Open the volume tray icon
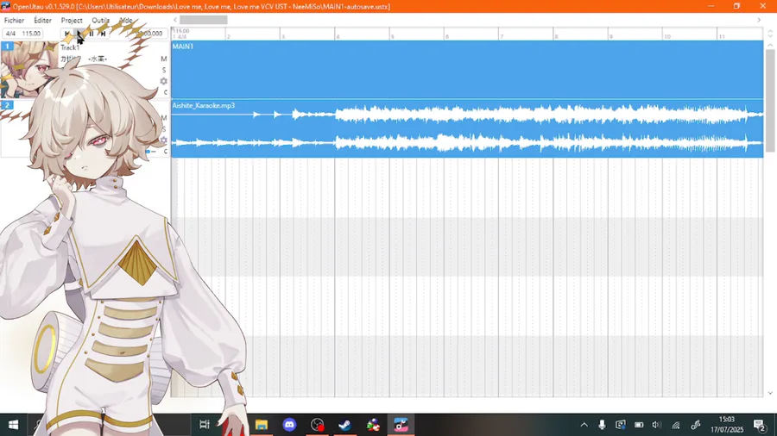The height and width of the screenshot is (436, 777). [x=657, y=425]
